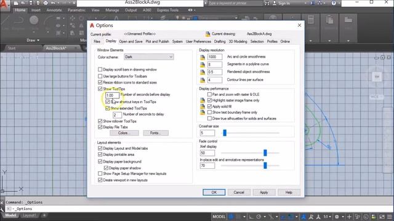394x221 pixels.
Task: Switch to the Open and Save tab
Action: (131, 42)
